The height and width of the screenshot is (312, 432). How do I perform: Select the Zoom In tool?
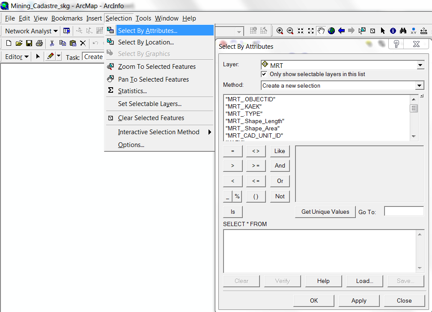point(280,31)
